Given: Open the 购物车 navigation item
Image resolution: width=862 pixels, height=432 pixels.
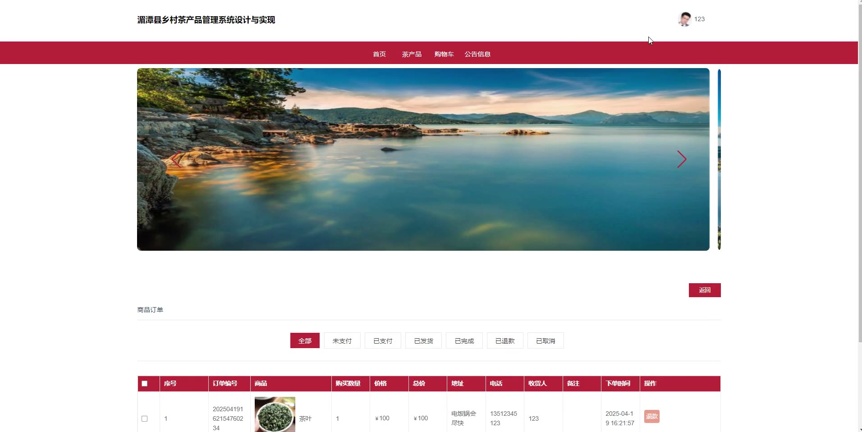Looking at the screenshot, I should point(444,54).
